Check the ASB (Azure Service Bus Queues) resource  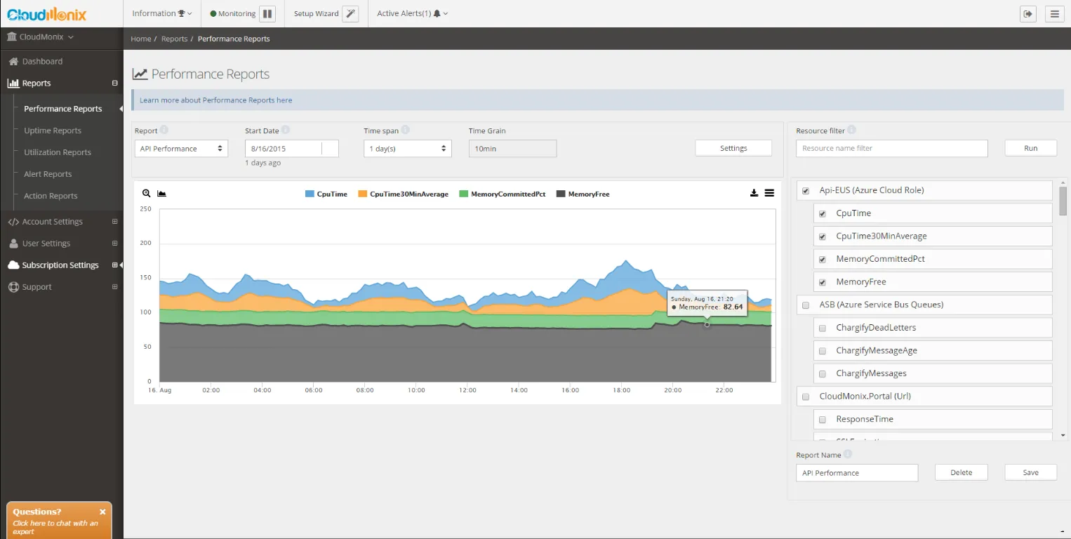coord(805,305)
